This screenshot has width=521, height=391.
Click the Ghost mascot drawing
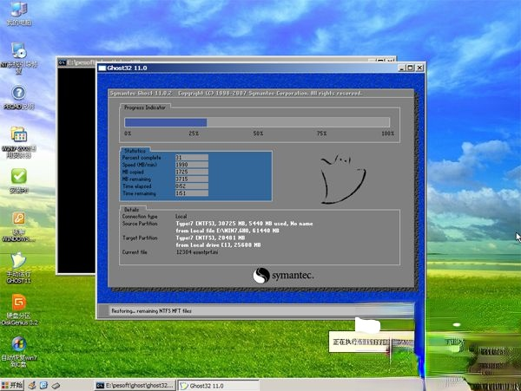pyautogui.click(x=343, y=179)
